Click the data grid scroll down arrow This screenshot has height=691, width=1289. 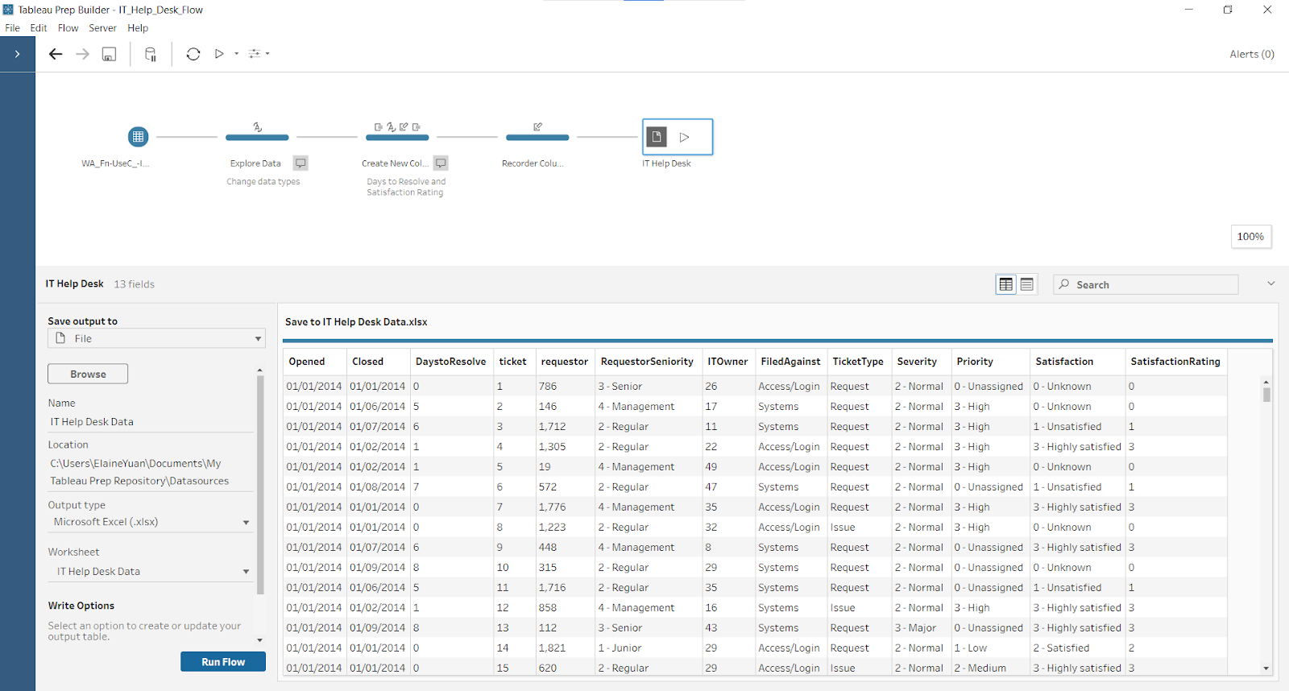point(1266,668)
